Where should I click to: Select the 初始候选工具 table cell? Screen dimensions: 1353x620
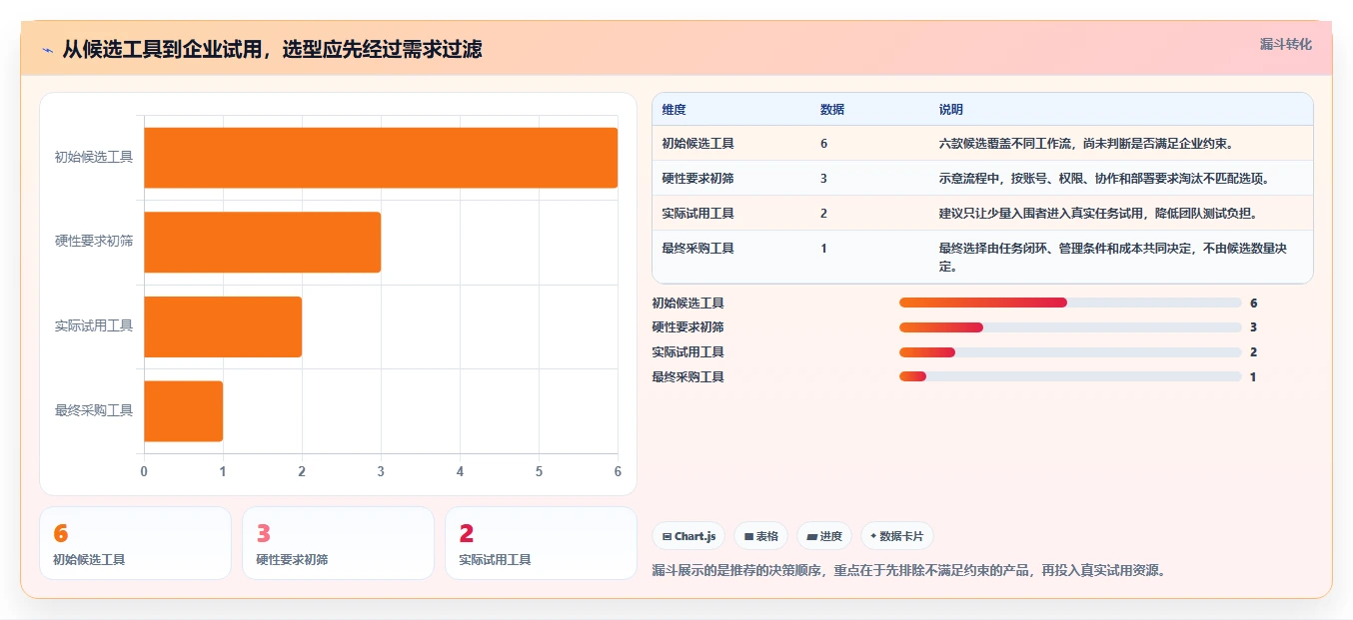tap(697, 144)
